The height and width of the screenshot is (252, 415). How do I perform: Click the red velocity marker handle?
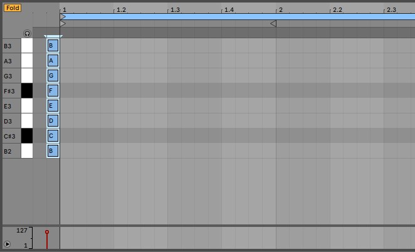click(47, 232)
